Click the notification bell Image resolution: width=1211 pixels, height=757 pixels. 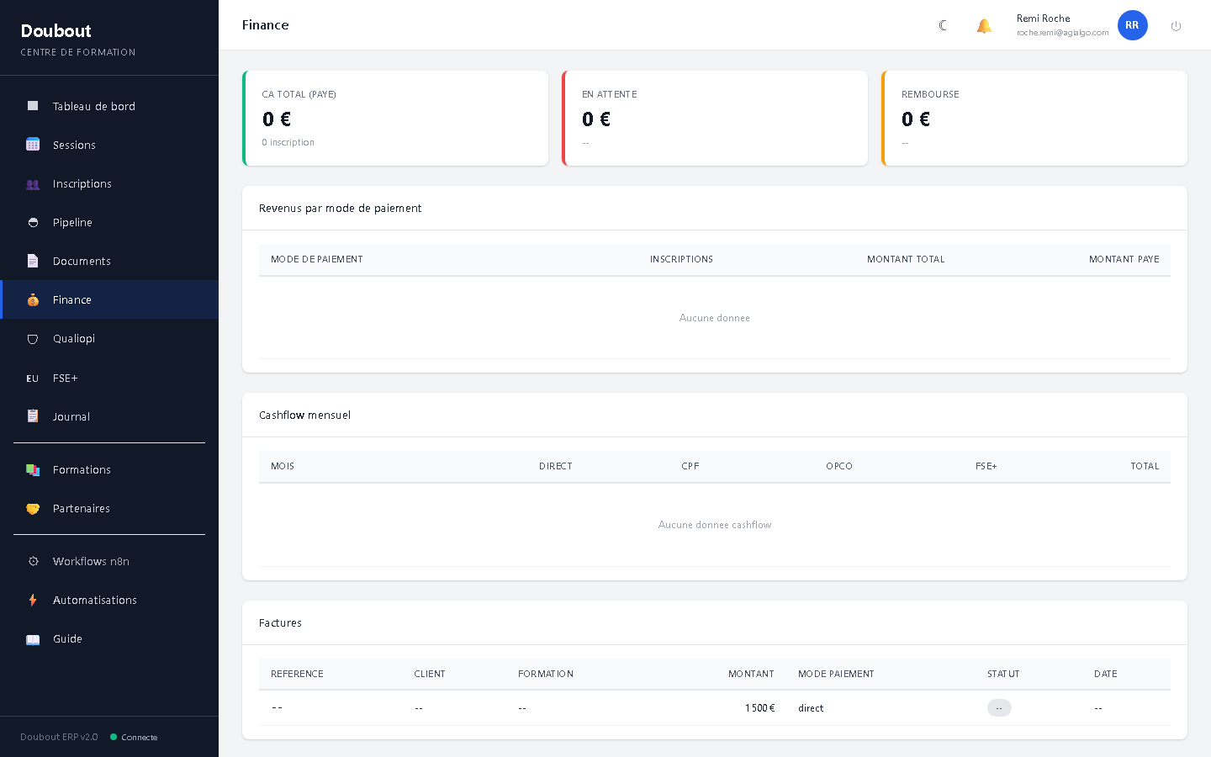coord(984,25)
